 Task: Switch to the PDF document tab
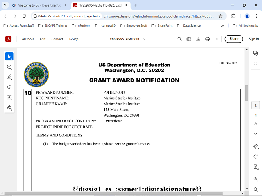(100, 5)
